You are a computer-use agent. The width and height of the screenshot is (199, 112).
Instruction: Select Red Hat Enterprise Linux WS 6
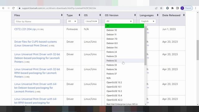click(124, 104)
